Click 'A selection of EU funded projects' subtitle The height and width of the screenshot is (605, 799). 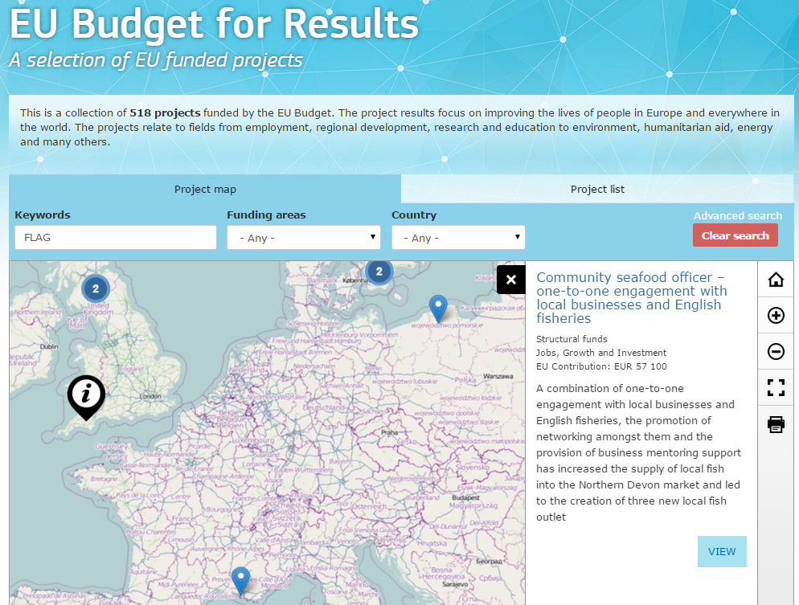click(157, 60)
